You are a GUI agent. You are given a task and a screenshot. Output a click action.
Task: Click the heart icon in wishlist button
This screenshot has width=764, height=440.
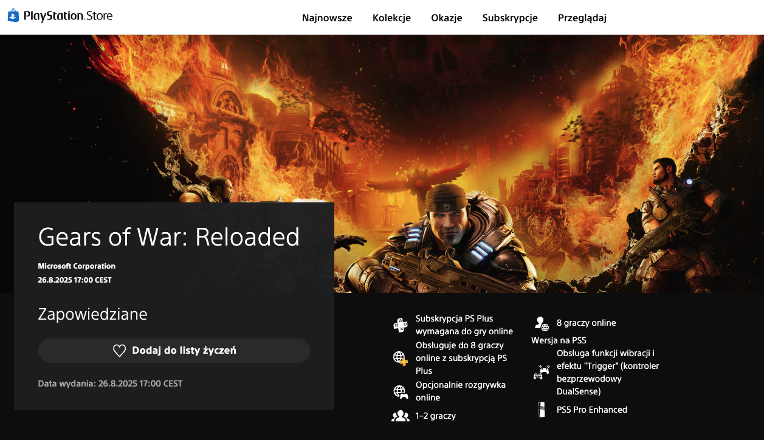click(120, 351)
